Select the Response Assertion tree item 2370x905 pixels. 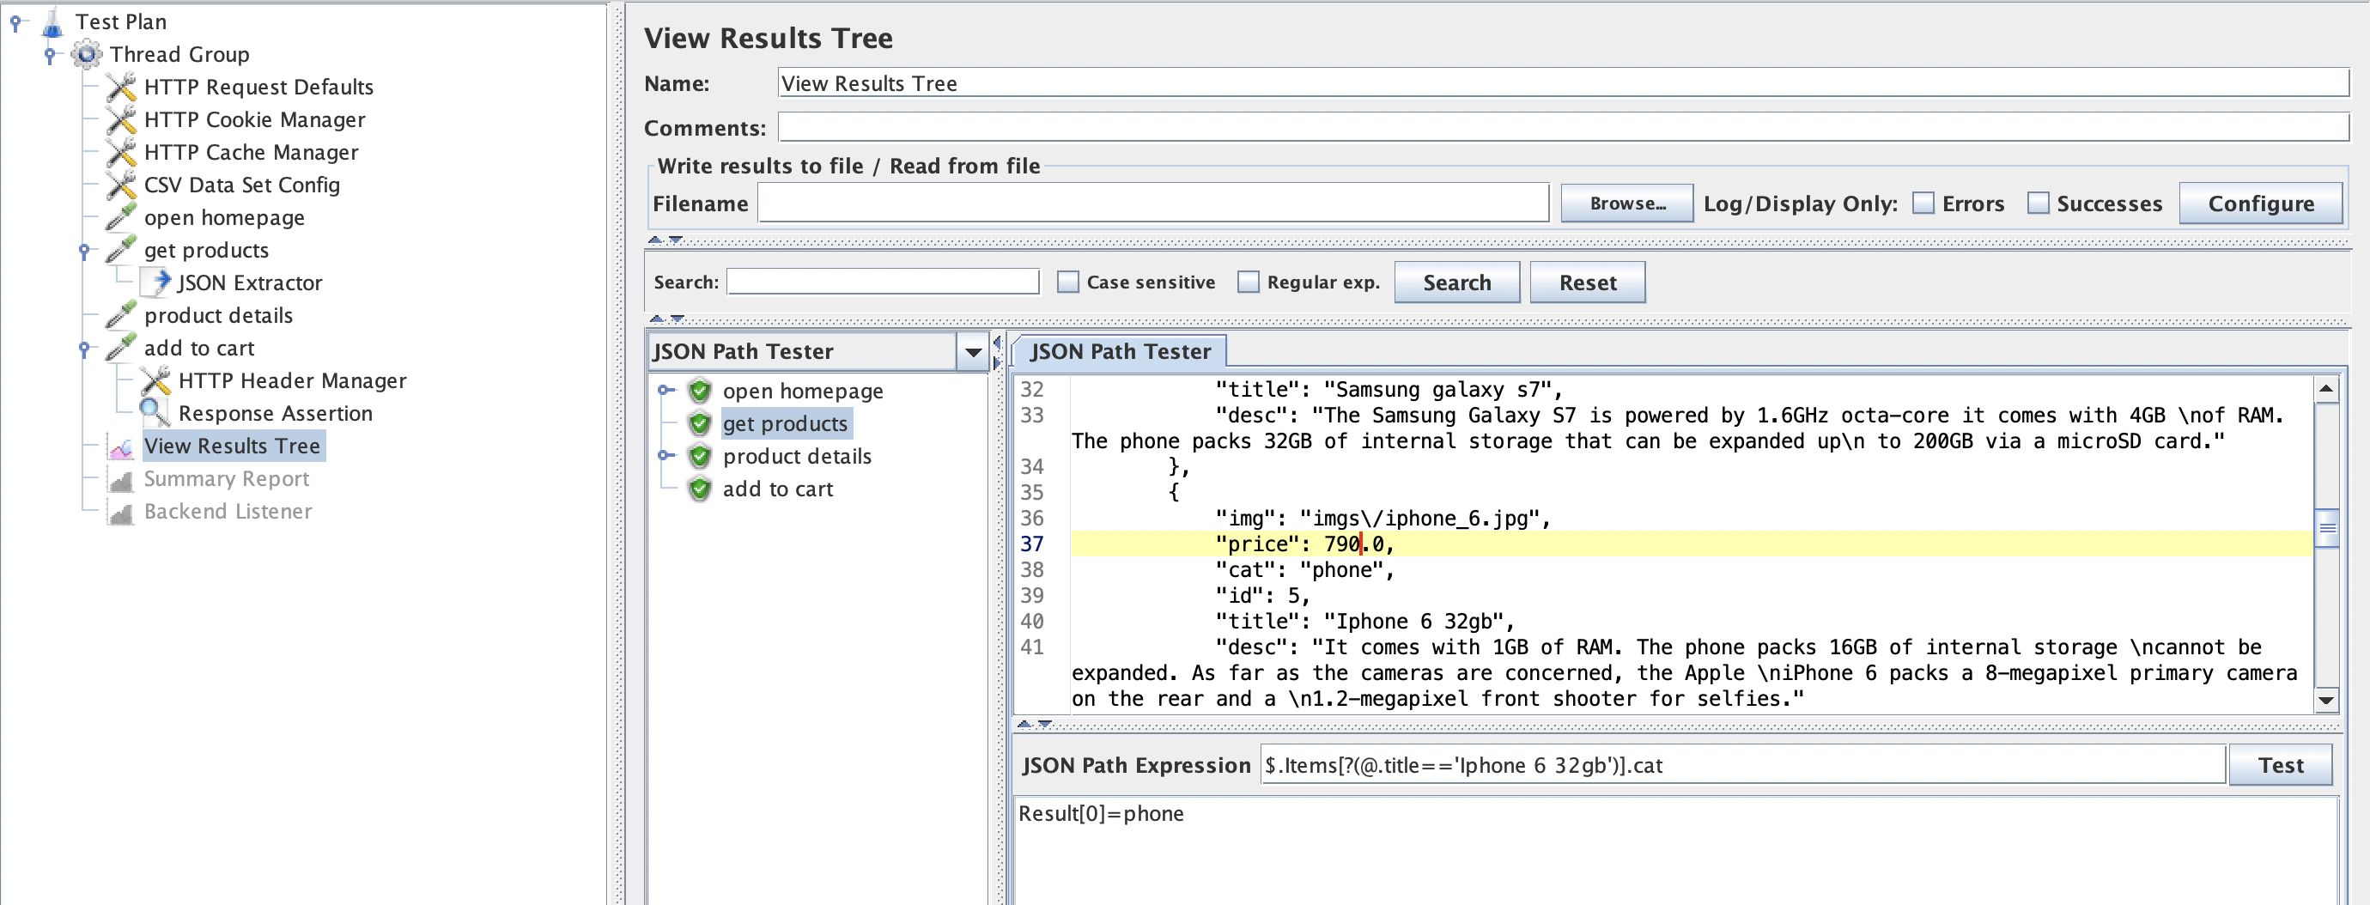click(x=275, y=414)
